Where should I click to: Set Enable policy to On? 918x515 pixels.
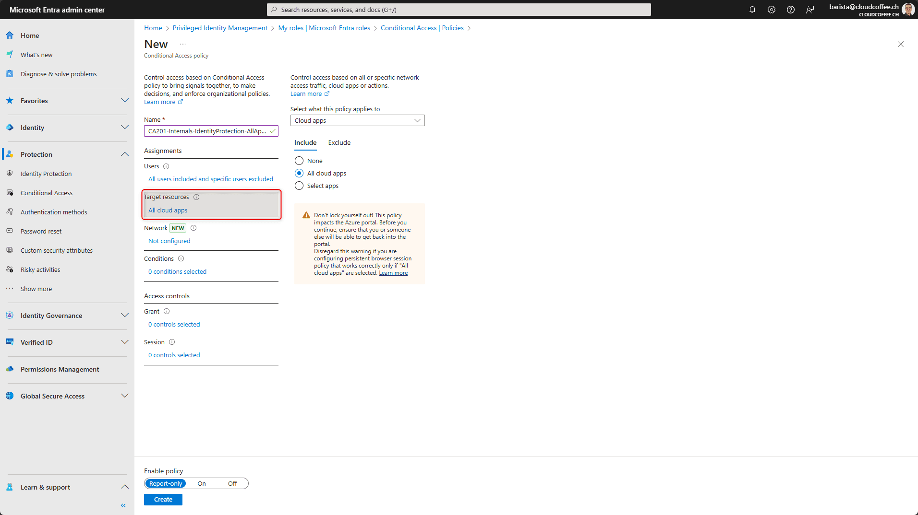coord(201,483)
